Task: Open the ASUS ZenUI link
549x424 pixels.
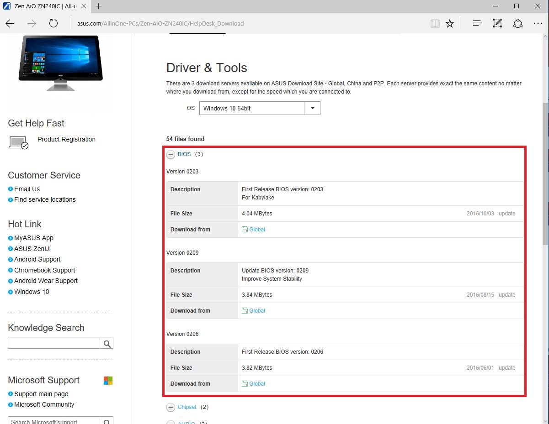Action: (32, 249)
